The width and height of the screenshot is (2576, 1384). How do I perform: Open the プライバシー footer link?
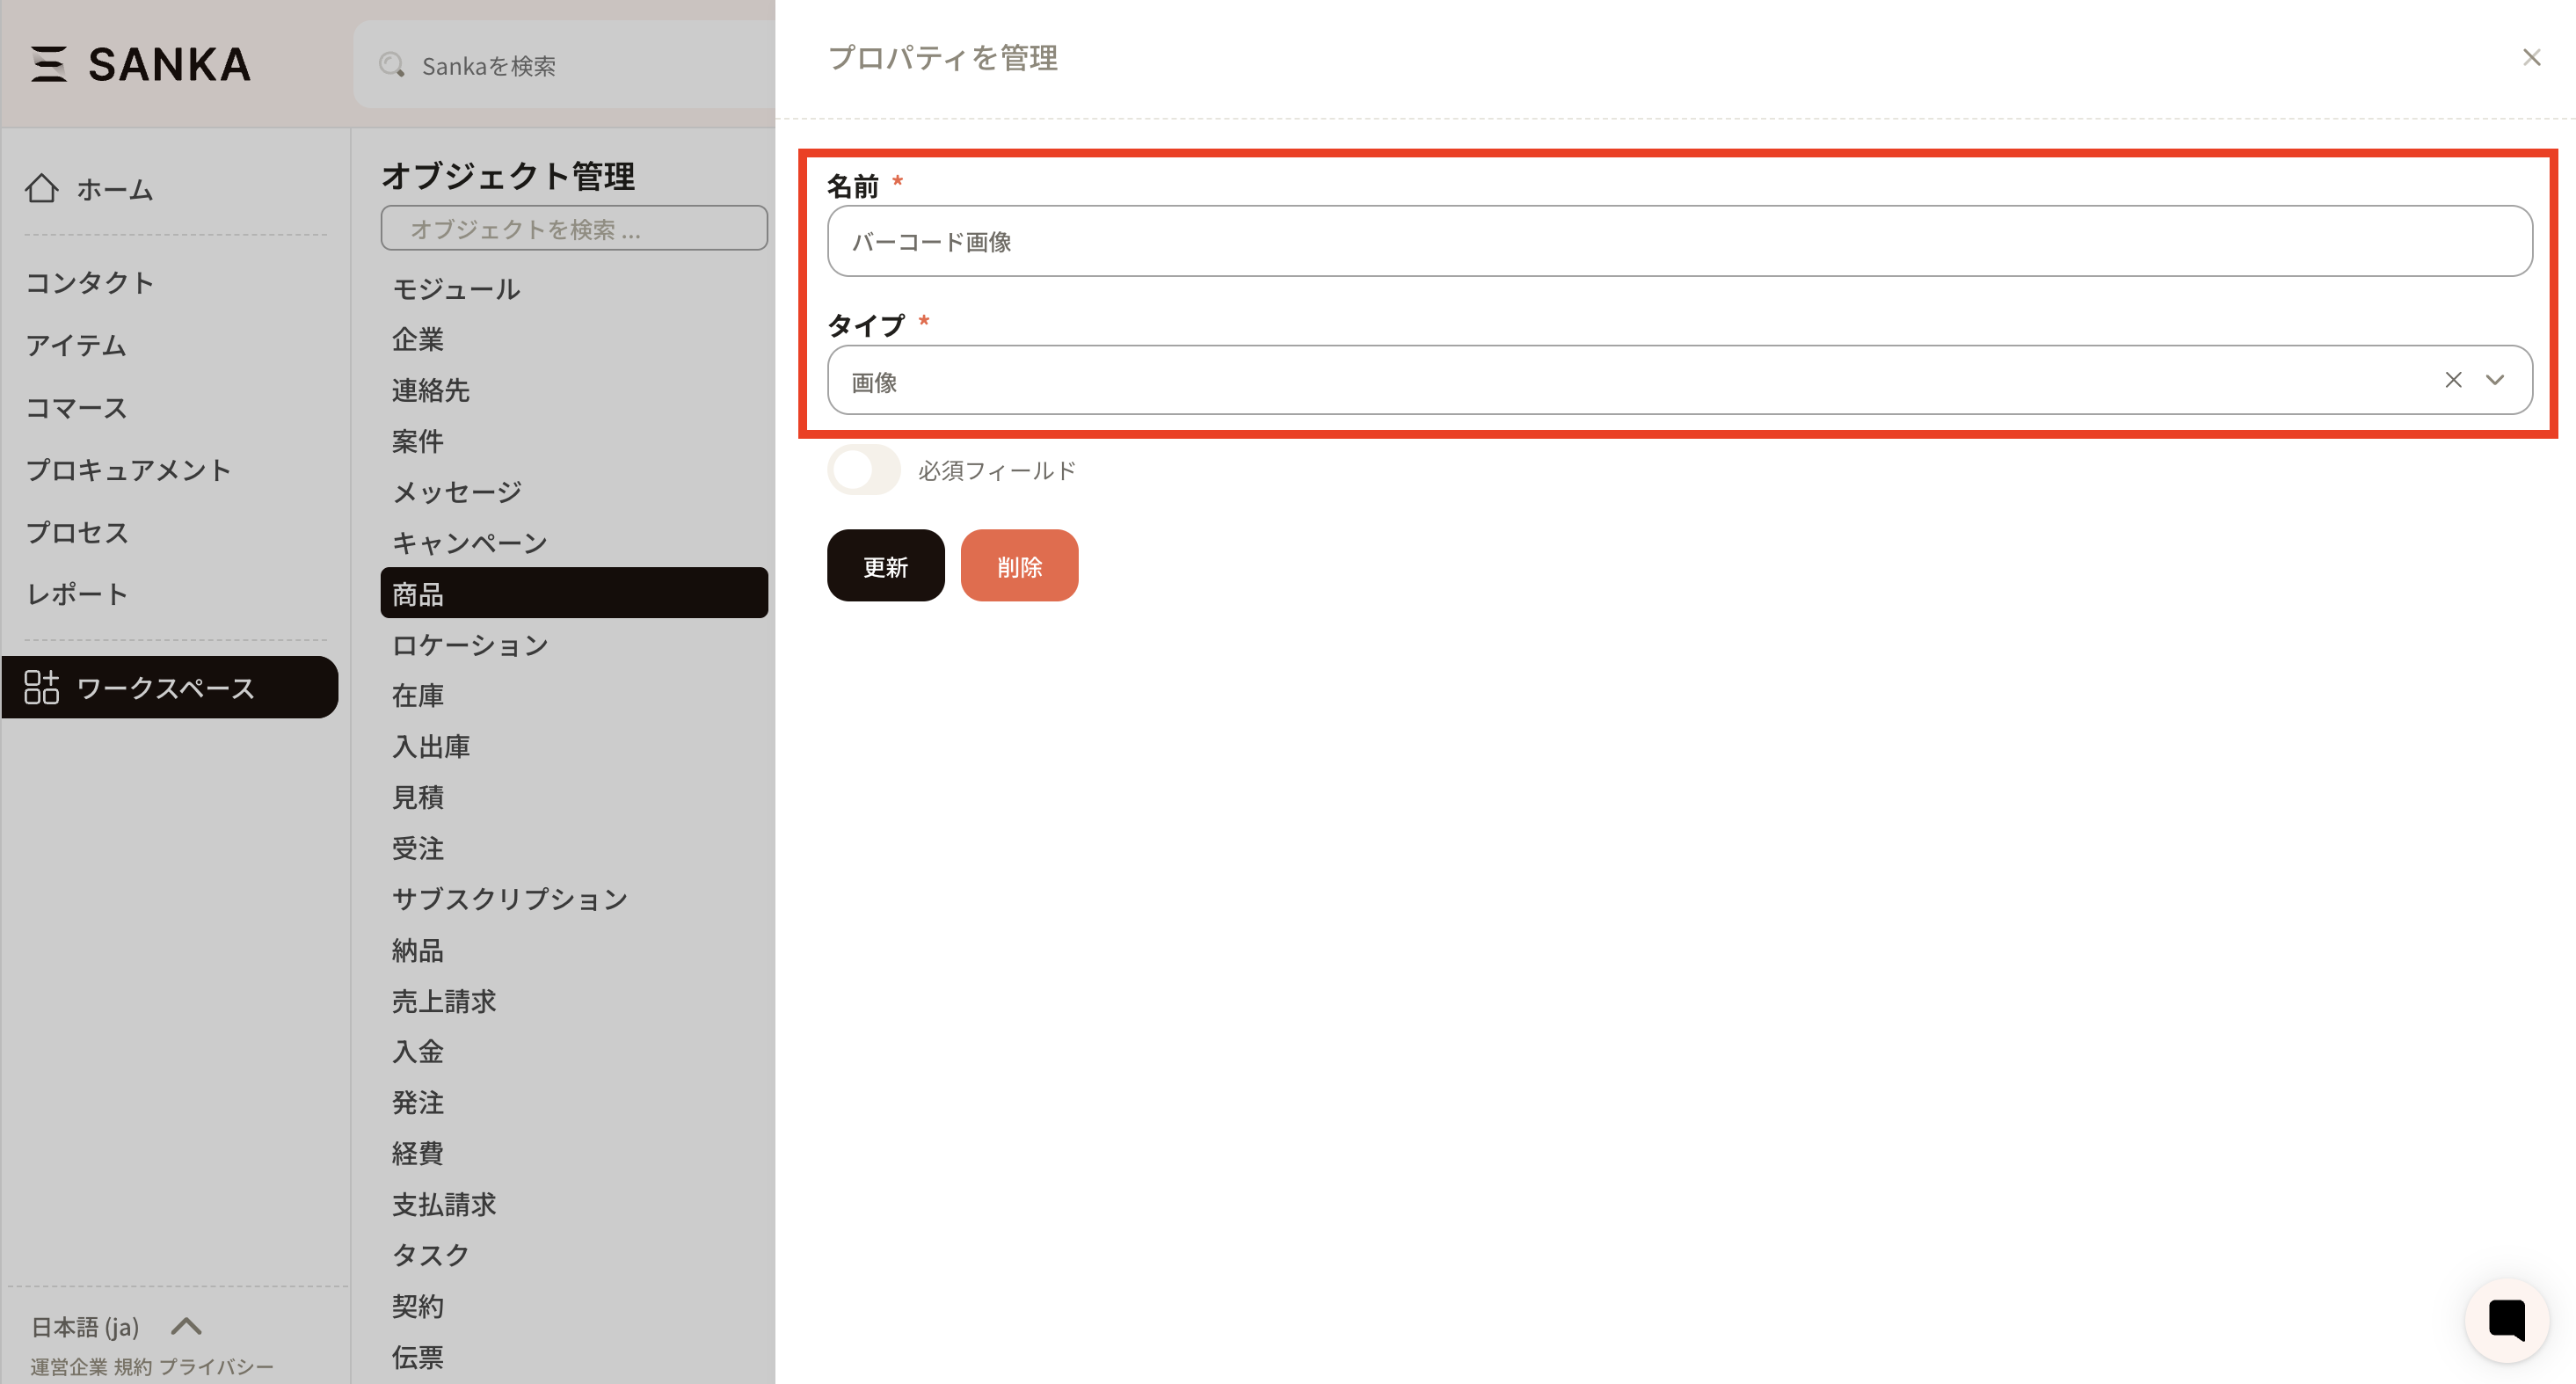(x=216, y=1366)
